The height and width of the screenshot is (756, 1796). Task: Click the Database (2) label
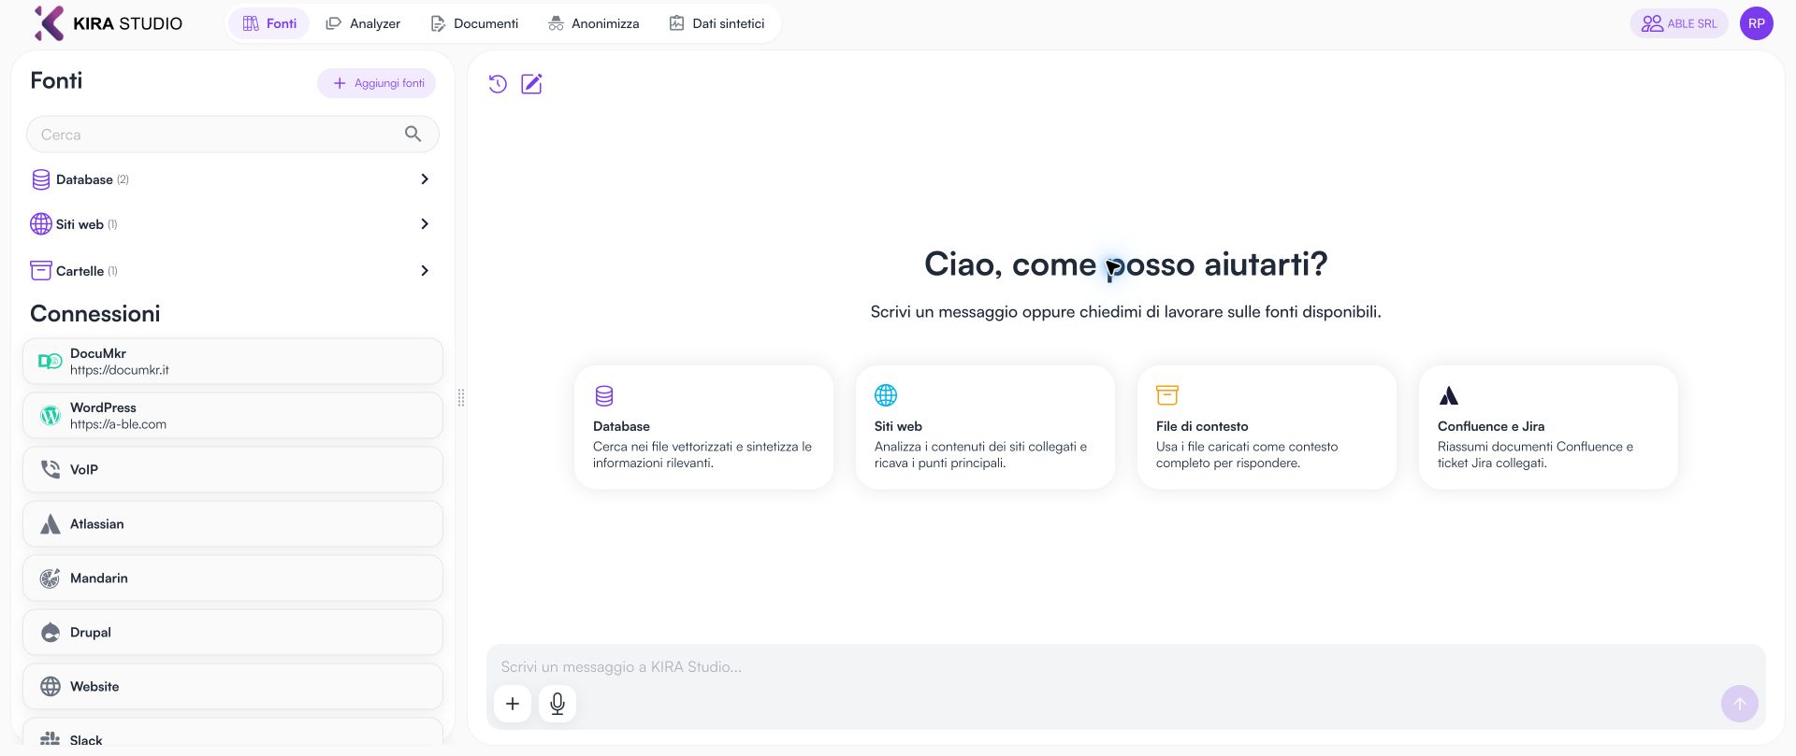tap(93, 179)
